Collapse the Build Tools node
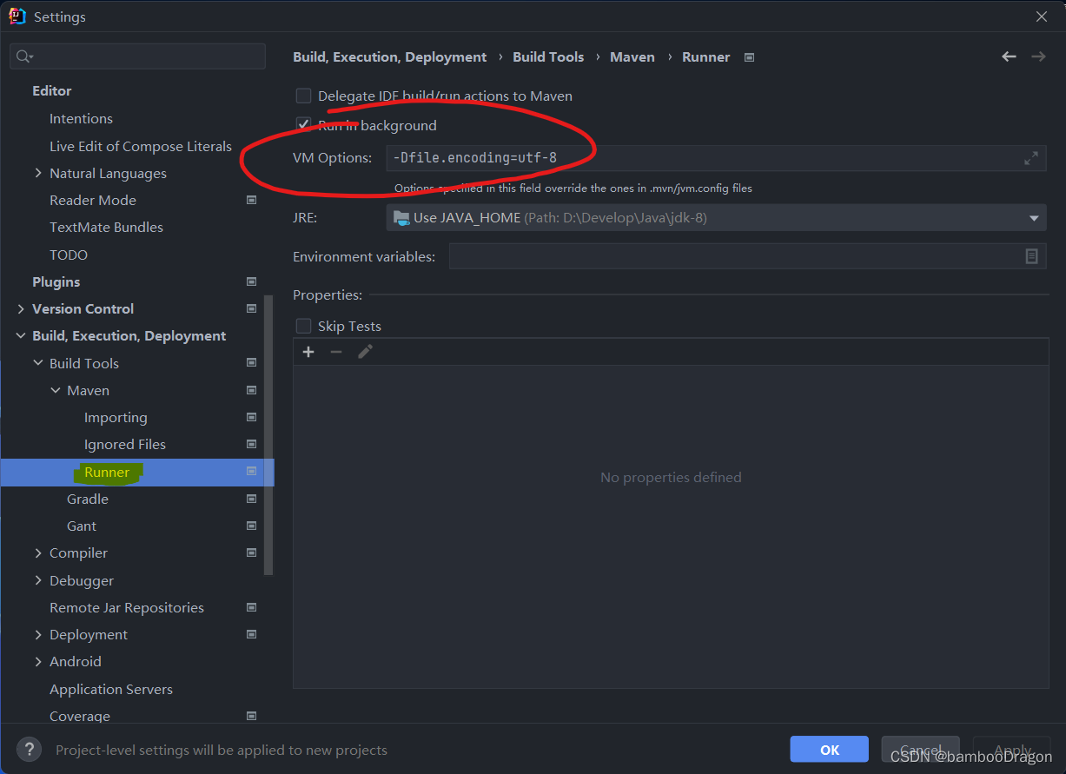This screenshot has width=1066, height=774. tap(37, 363)
